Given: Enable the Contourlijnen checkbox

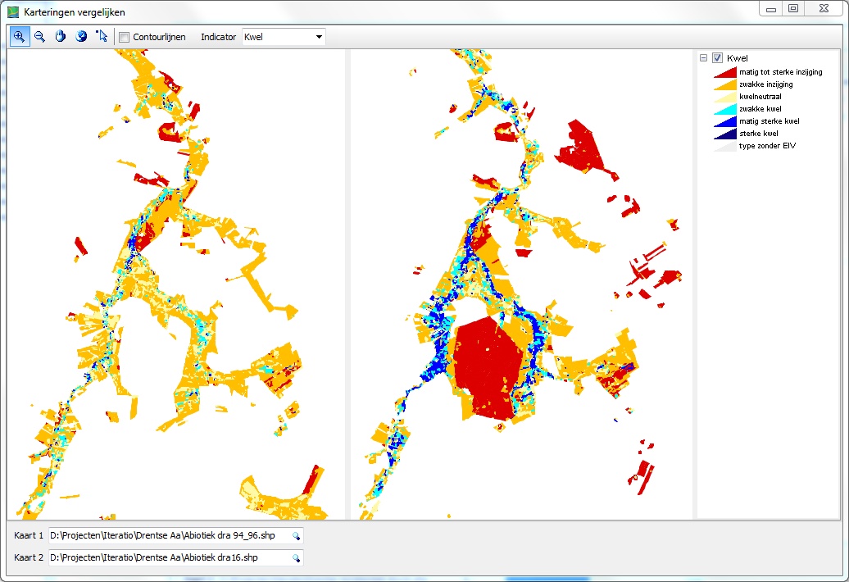Looking at the screenshot, I should (x=125, y=37).
